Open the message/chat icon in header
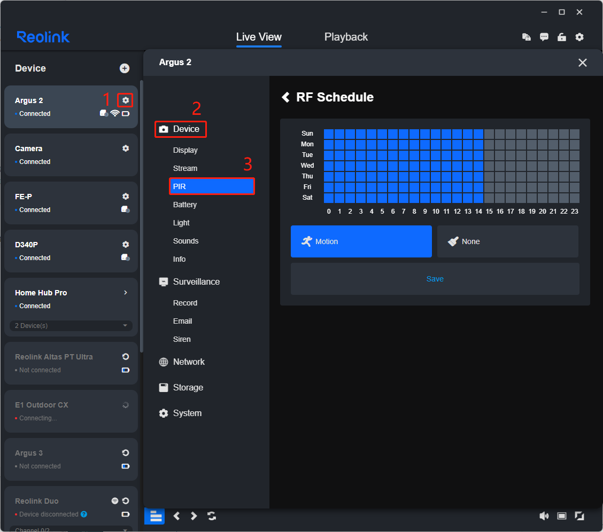The height and width of the screenshot is (532, 603). pyautogui.click(x=544, y=37)
